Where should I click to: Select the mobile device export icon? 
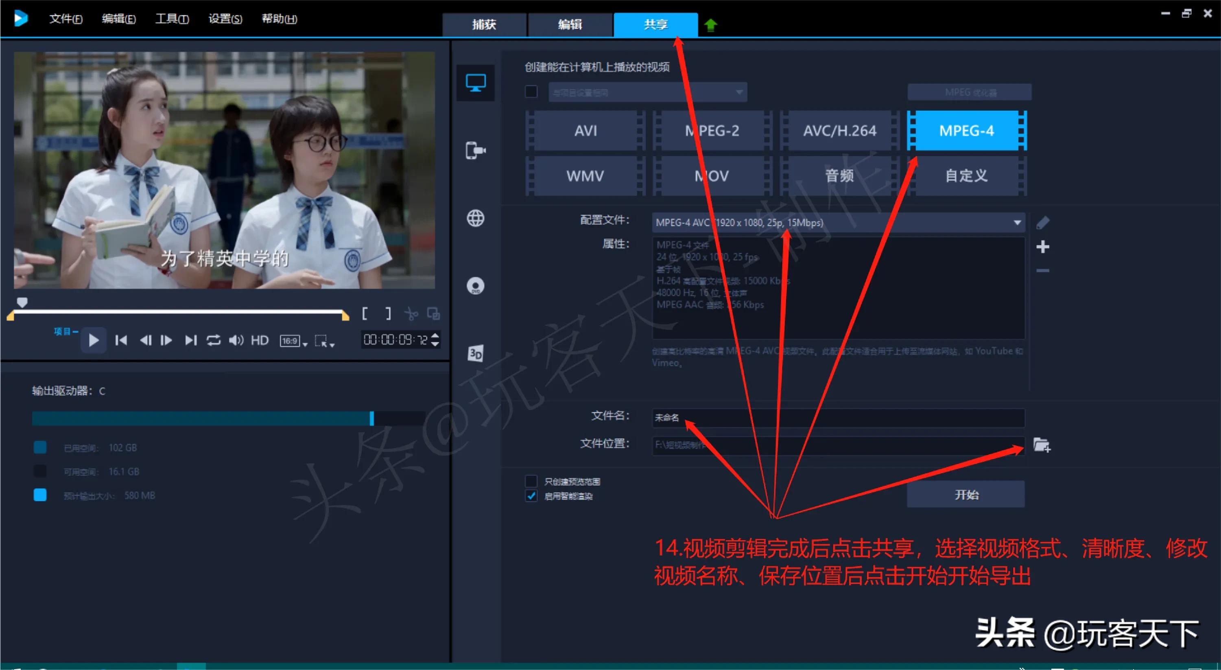[x=475, y=151]
